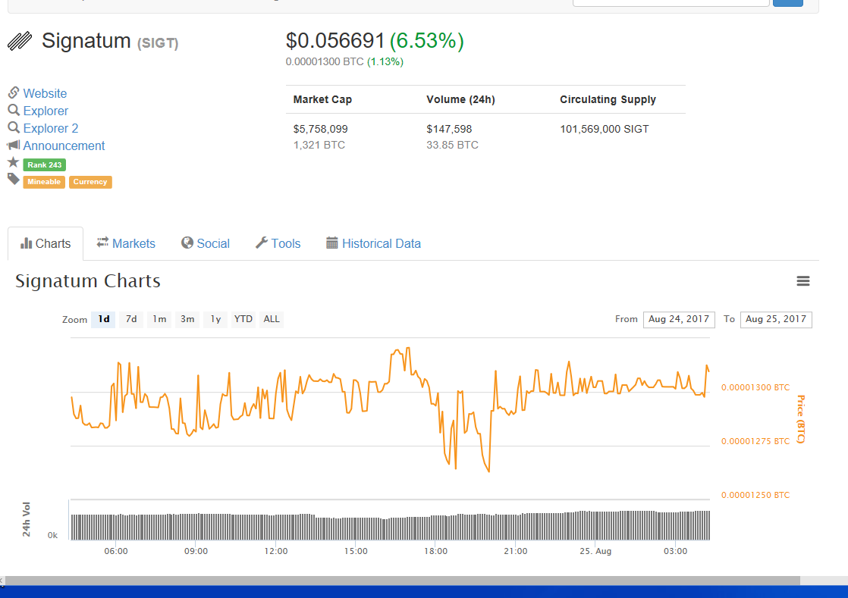The width and height of the screenshot is (848, 598).
Task: Open the Tools tab
Action: 278,243
